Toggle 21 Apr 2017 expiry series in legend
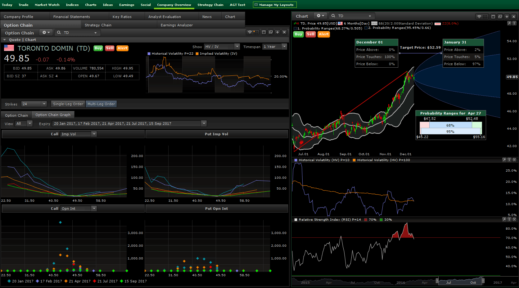The height and width of the screenshot is (288, 519). 78,281
